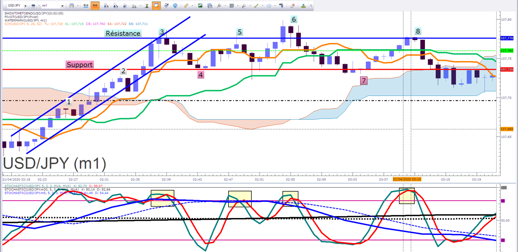Click the chart type icon
Viewport: 518px width, 252px height.
[x=72, y=6]
